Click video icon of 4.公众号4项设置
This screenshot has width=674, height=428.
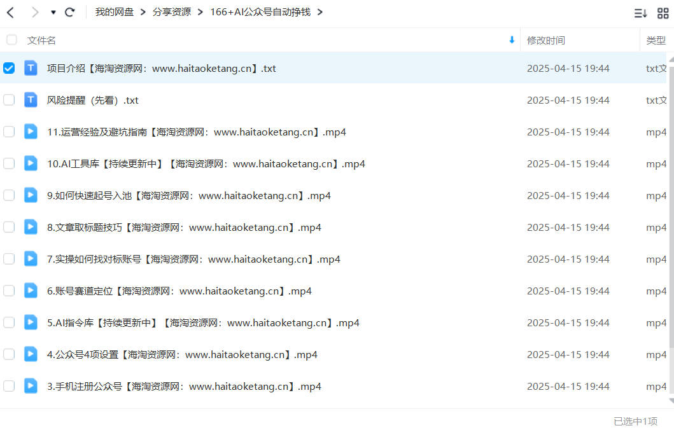point(31,354)
